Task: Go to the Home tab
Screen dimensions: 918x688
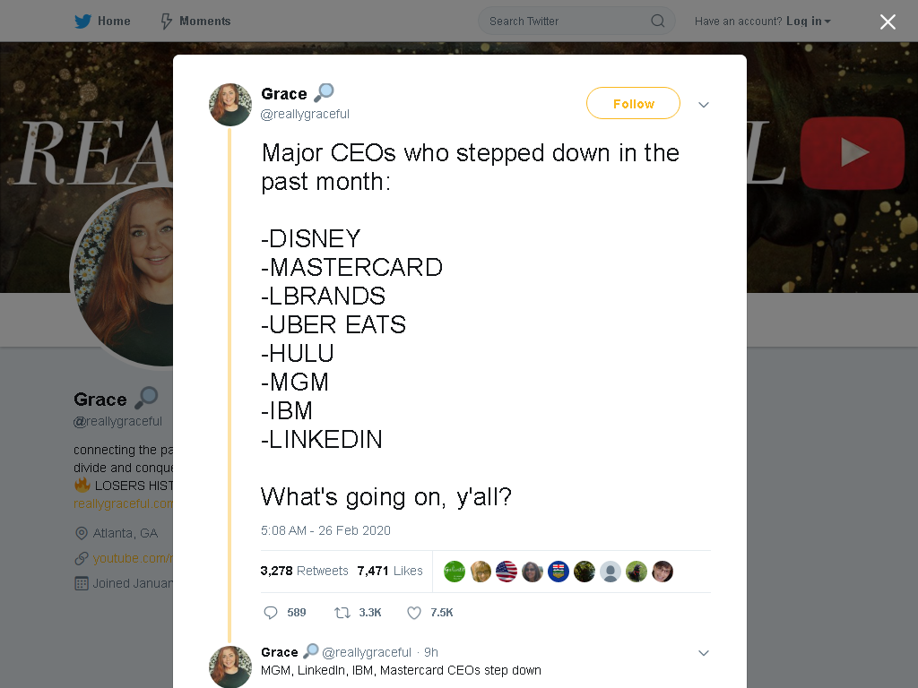Action: click(x=102, y=21)
